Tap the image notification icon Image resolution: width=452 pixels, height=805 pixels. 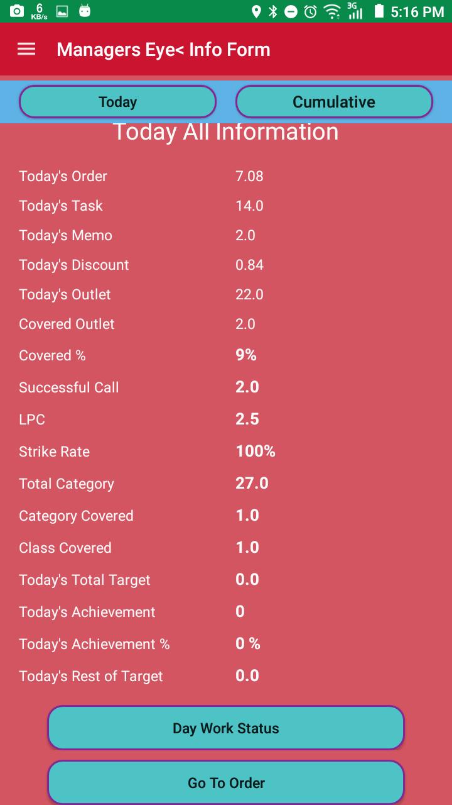click(x=62, y=11)
